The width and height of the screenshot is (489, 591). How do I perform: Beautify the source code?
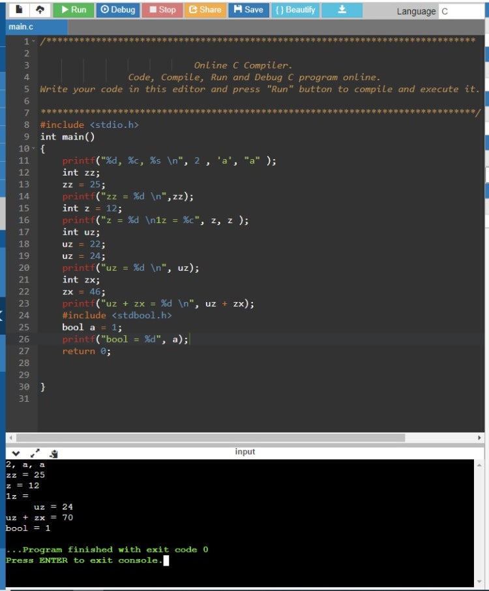tap(295, 10)
